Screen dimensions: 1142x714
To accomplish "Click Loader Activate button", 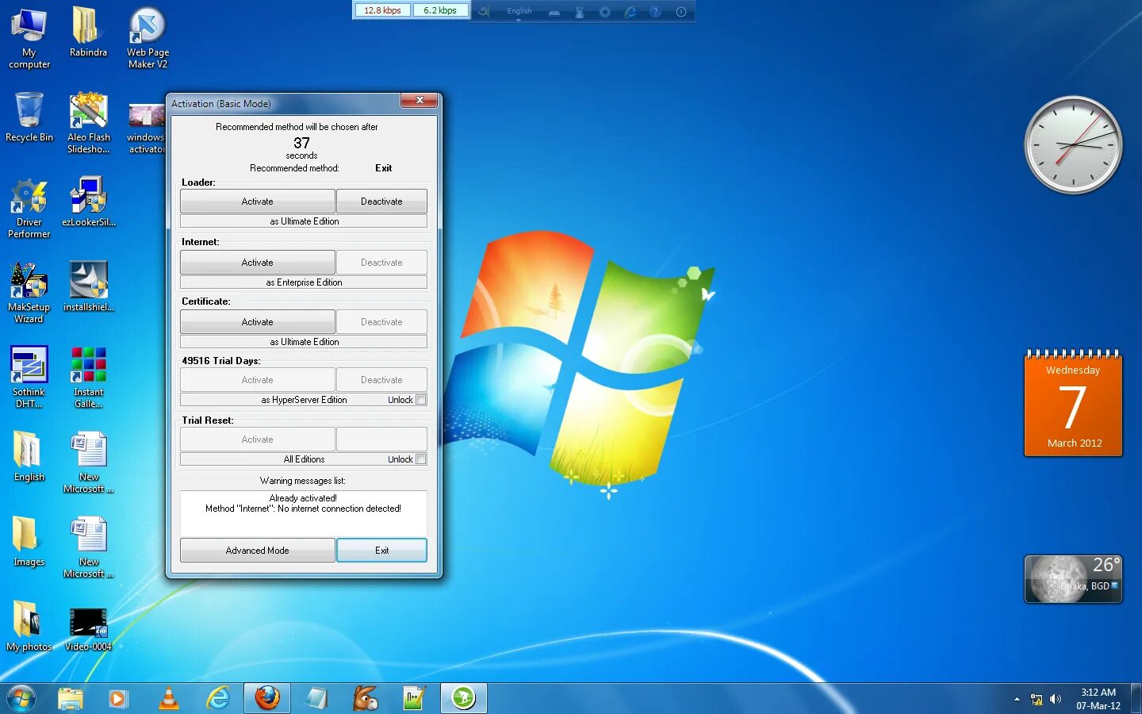I will click(257, 202).
